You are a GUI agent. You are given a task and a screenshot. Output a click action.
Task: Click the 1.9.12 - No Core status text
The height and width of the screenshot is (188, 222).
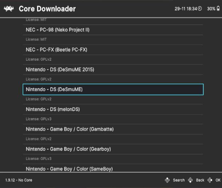(x=19, y=180)
